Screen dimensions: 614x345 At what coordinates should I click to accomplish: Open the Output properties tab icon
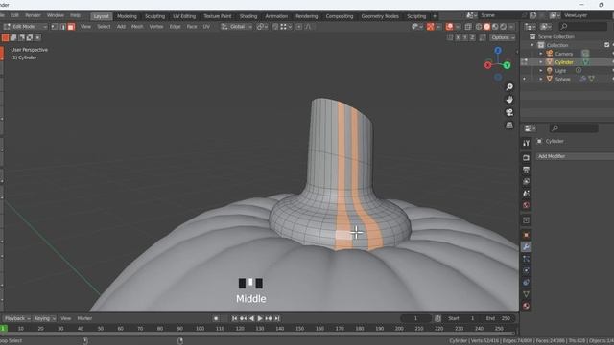click(x=526, y=170)
